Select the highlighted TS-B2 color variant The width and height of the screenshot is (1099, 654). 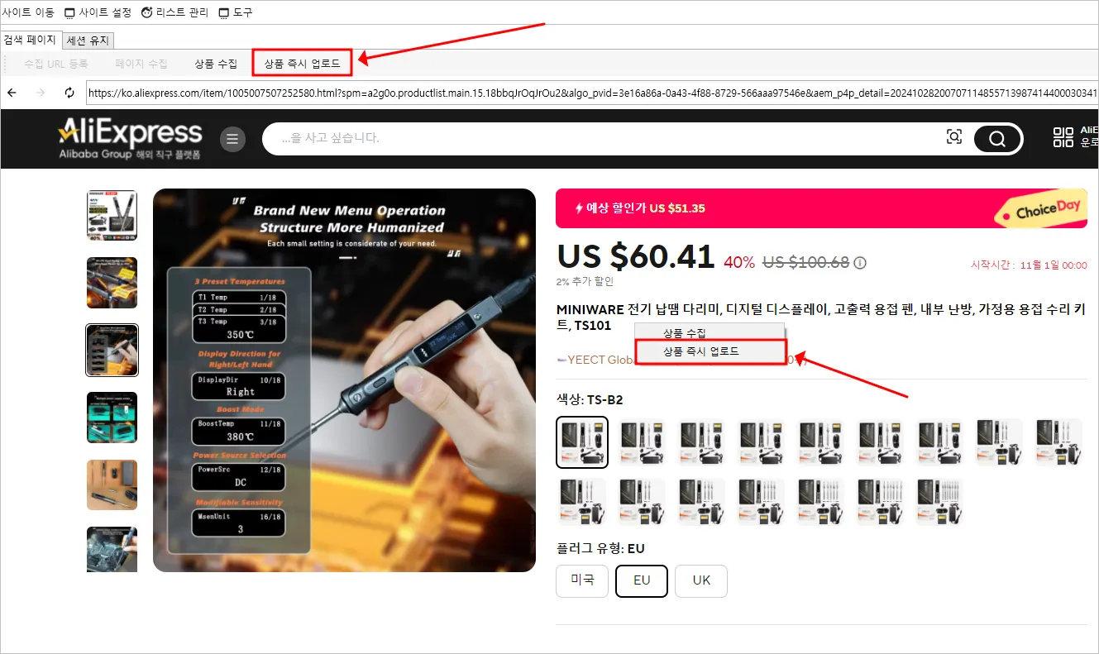(582, 442)
